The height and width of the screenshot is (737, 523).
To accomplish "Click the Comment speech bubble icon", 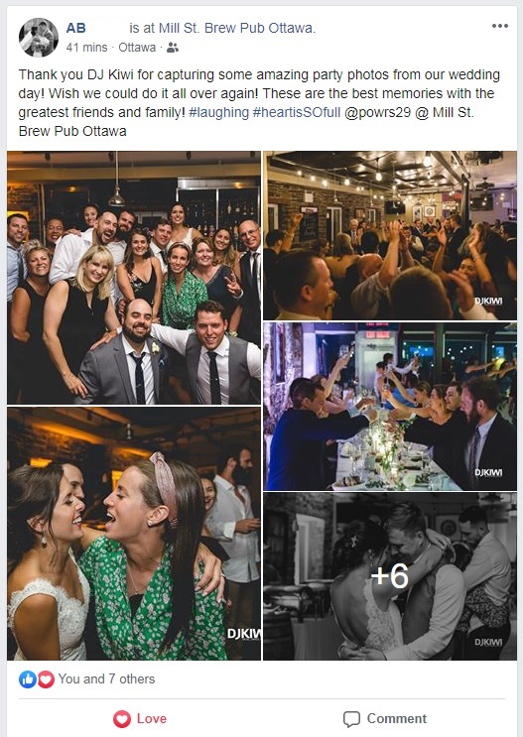I will [x=351, y=719].
